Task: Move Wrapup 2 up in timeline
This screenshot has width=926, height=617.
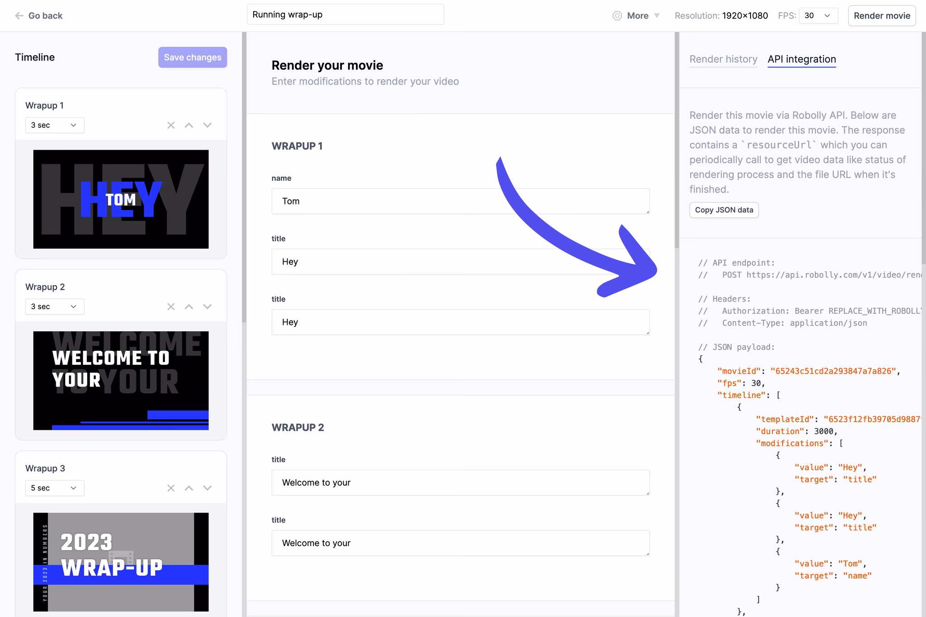Action: coord(189,307)
